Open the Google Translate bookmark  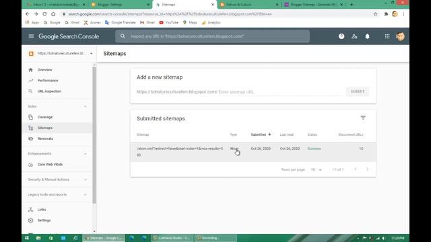121,22
